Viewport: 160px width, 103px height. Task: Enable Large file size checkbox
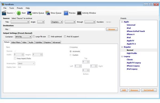coord(34,37)
